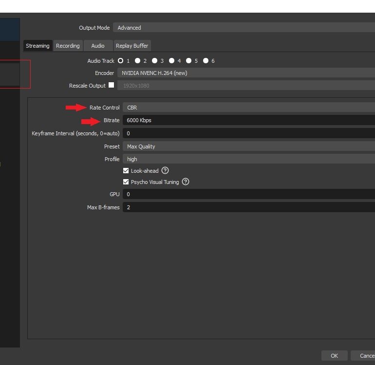Switch to the Streaming tab
The width and height of the screenshot is (375, 365).
(37, 46)
